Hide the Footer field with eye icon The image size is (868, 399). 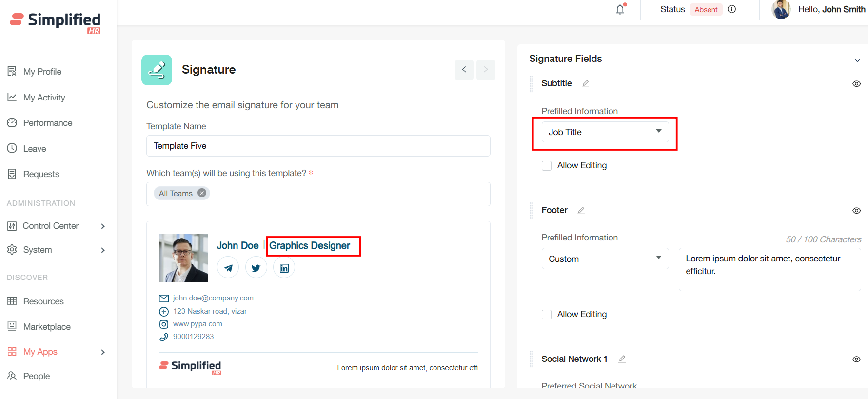coord(856,211)
